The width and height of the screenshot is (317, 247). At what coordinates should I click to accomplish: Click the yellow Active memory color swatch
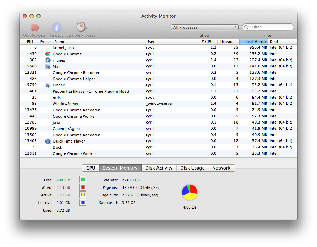tap(83, 195)
